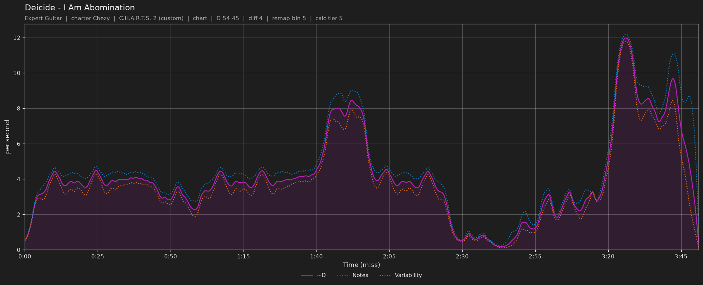Click the '3:20' x-axis tick label

click(608, 257)
